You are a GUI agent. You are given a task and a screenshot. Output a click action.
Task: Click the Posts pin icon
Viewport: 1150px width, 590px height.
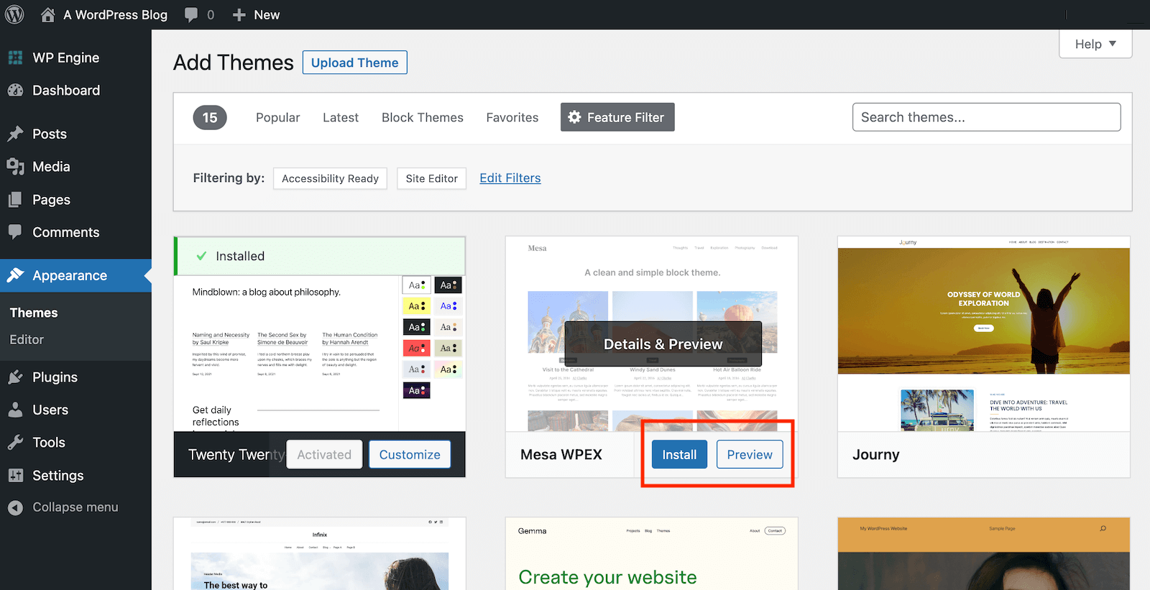[15, 134]
